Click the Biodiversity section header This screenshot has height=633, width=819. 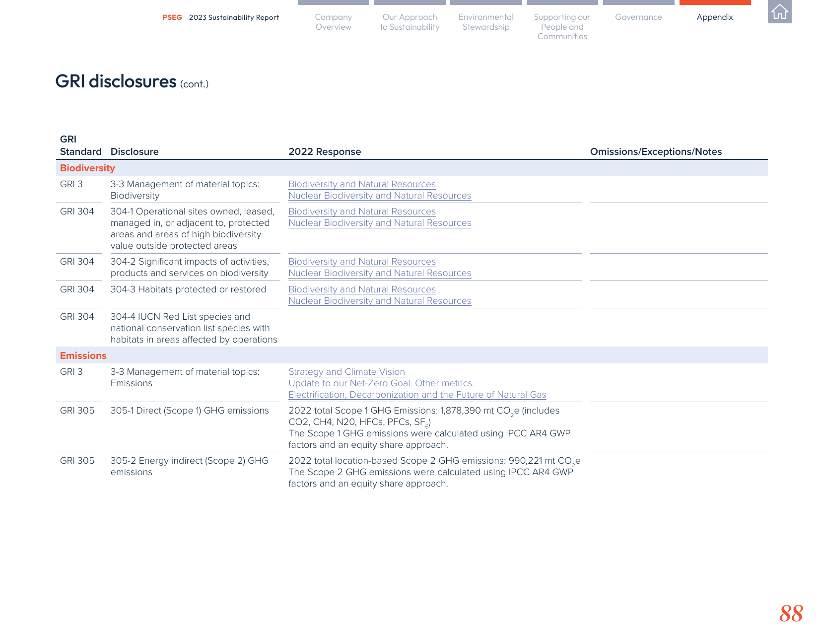tap(87, 168)
